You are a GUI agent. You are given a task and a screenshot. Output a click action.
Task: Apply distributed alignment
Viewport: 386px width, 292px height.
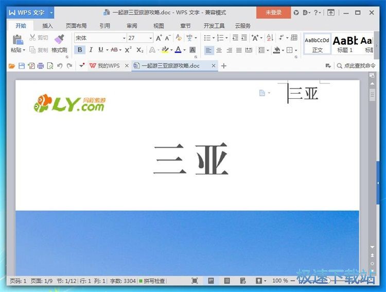[249, 50]
